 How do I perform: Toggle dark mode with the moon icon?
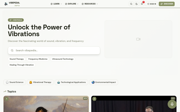136,4
